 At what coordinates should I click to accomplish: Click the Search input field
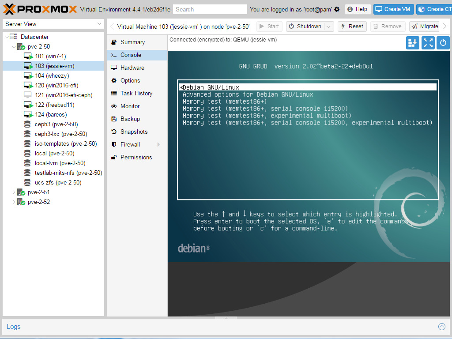click(x=210, y=9)
